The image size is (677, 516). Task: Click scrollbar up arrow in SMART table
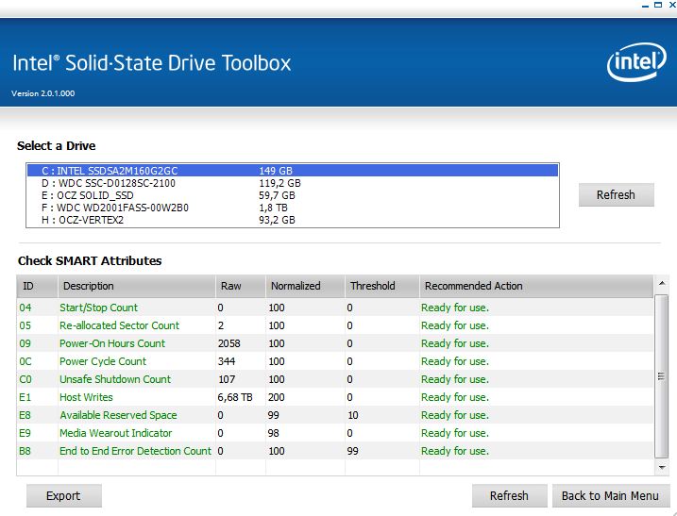662,283
